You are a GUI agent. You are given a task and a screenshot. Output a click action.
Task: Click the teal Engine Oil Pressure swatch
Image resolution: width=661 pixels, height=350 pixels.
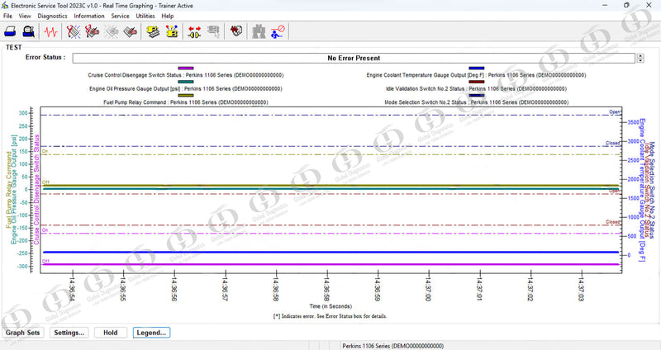pyautogui.click(x=185, y=82)
